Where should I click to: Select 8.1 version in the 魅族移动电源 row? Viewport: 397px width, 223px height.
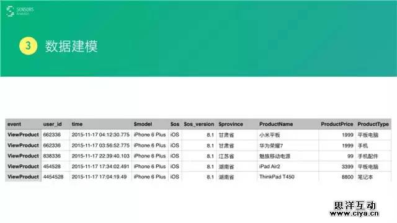tap(210, 156)
